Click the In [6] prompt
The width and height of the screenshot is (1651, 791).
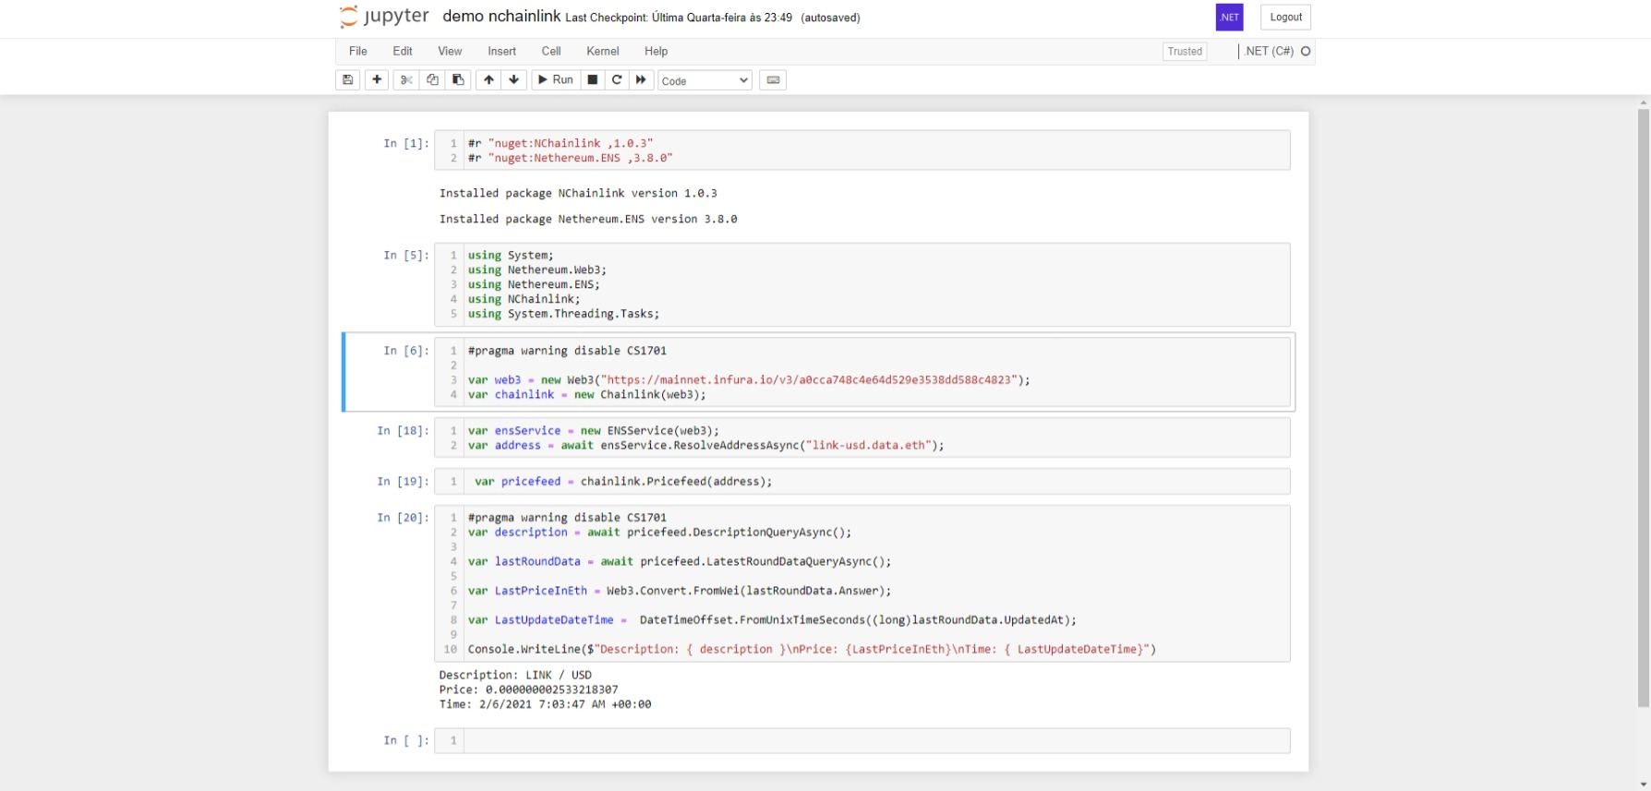406,351
